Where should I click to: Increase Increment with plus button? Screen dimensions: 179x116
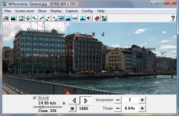click(142, 100)
